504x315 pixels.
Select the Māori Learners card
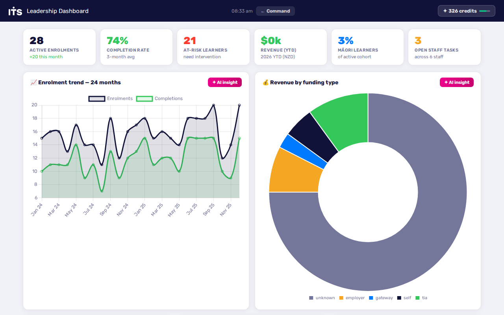pos(367,47)
